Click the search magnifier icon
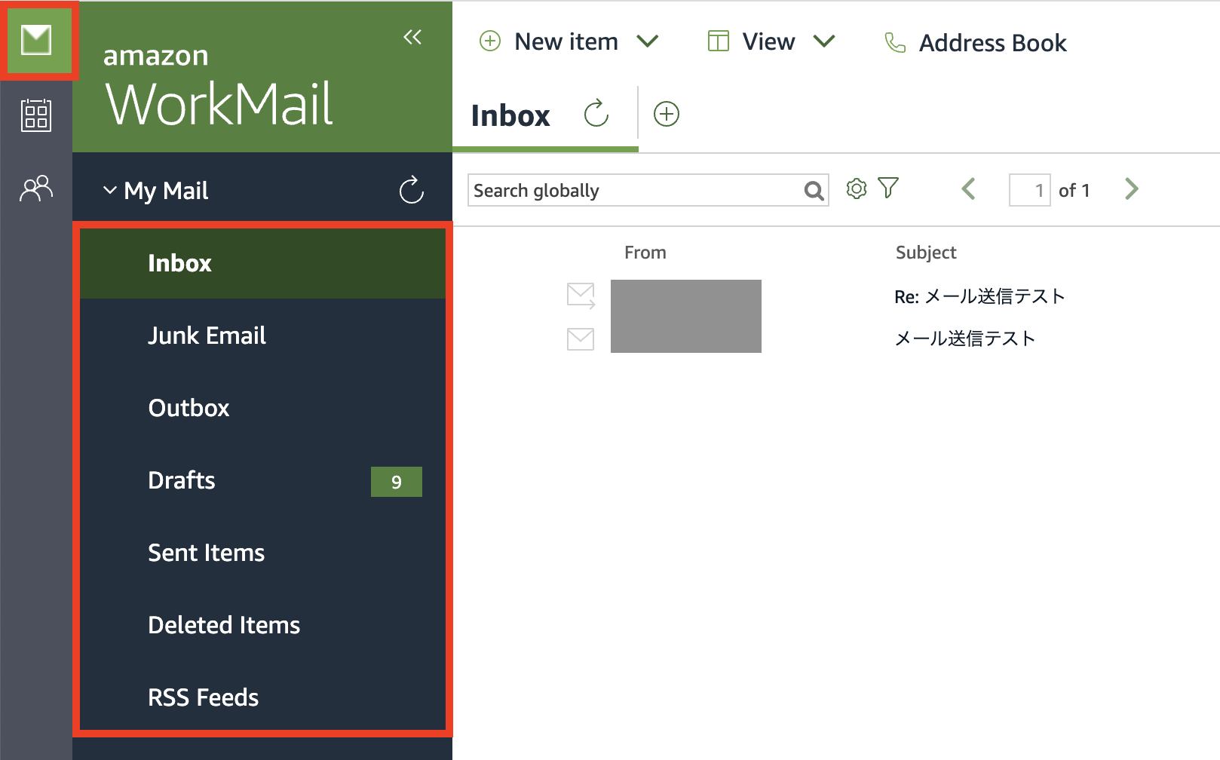The width and height of the screenshot is (1220, 760). (814, 191)
